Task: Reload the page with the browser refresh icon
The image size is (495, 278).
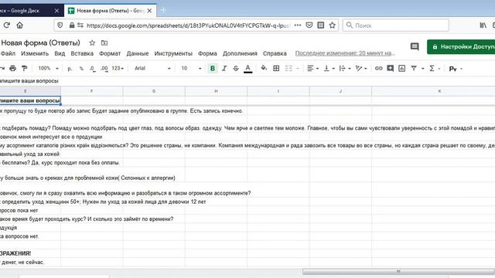Action: pos(7,25)
